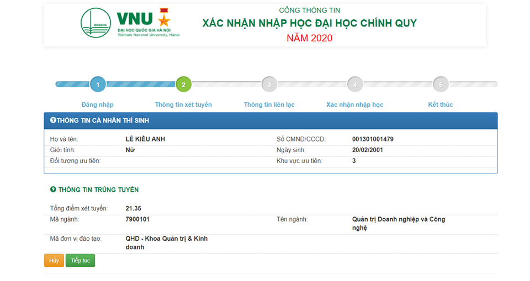Click the ID number 001301001479
This screenshot has width=530, height=281.
pyautogui.click(x=373, y=139)
